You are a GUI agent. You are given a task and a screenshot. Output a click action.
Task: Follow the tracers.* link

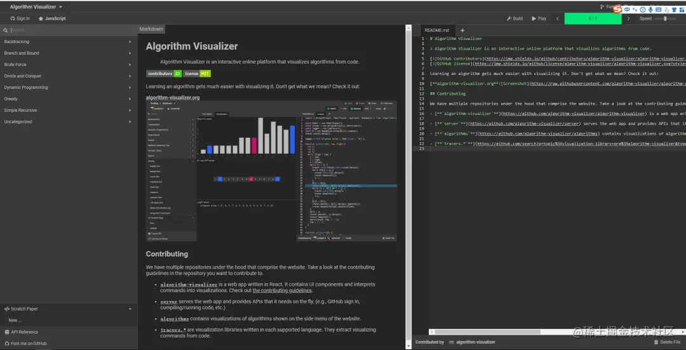(x=173, y=330)
